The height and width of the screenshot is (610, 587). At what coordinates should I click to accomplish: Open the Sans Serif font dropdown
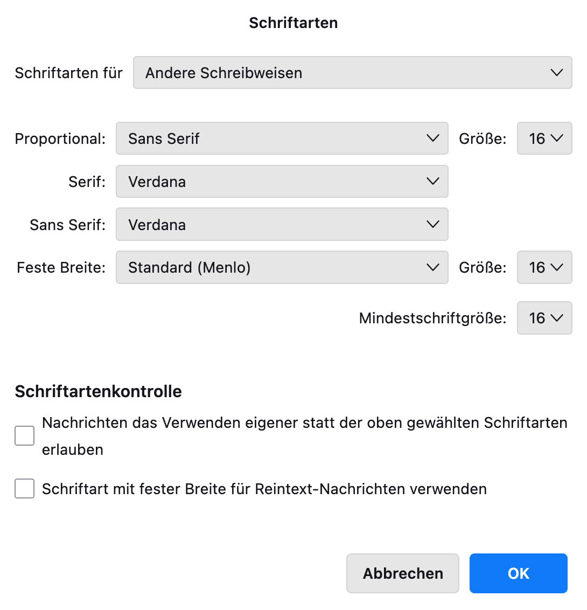click(282, 225)
